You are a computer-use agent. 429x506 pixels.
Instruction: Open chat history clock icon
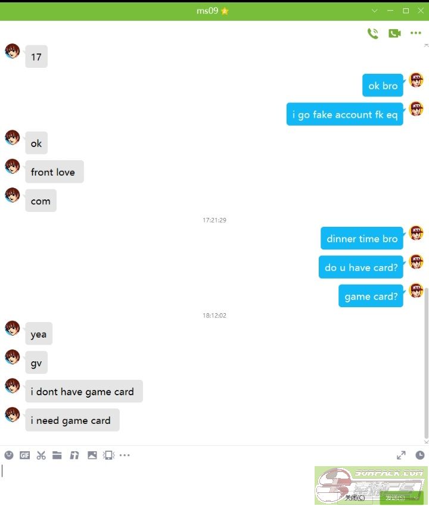419,455
